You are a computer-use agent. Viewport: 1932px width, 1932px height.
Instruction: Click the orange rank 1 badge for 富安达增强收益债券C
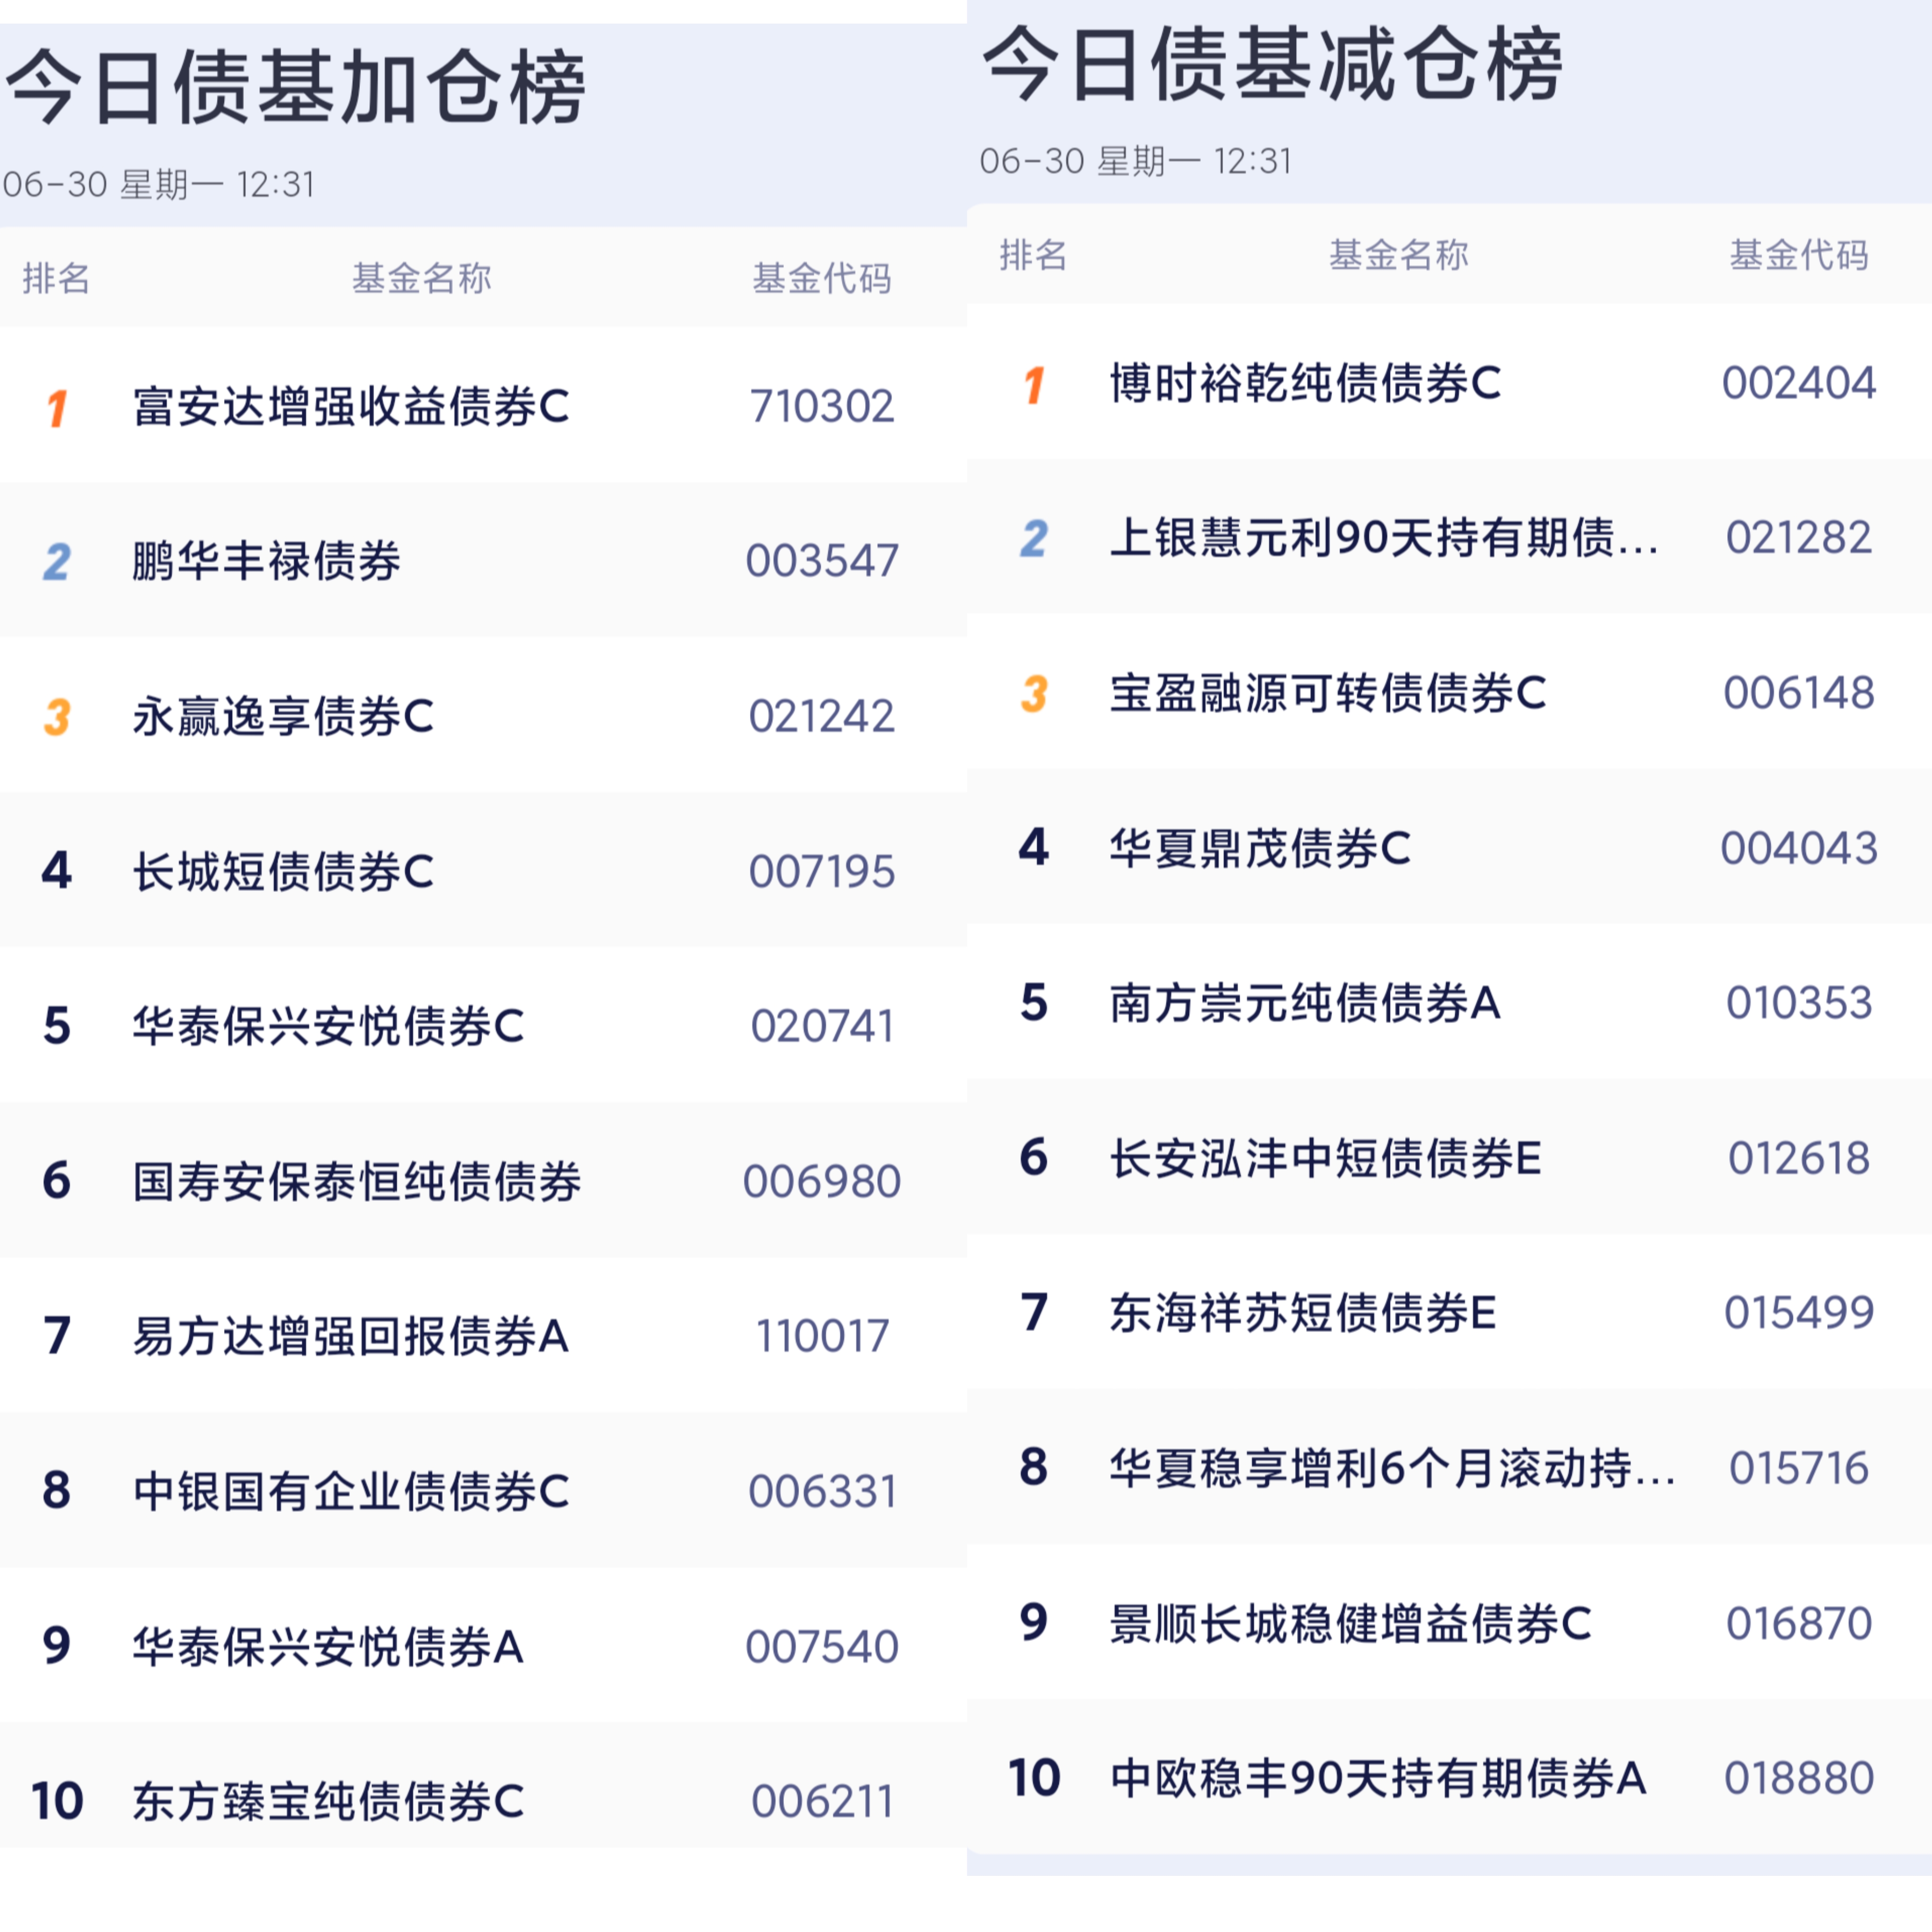tap(57, 408)
